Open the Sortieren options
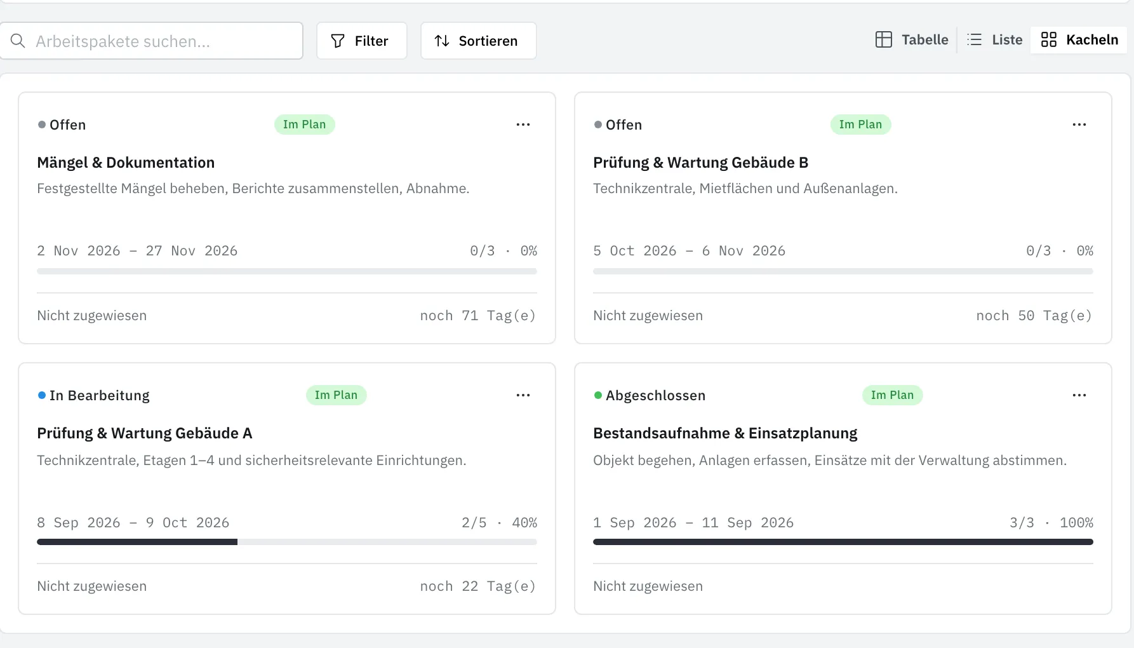 (479, 41)
